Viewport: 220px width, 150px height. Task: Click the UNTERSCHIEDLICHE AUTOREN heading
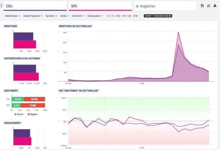[x=22, y=58]
